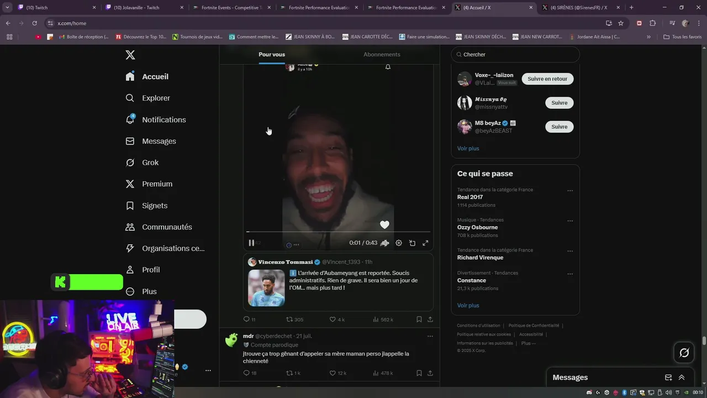Switch to the Abonnements tab
The height and width of the screenshot is (398, 707).
pos(382,54)
